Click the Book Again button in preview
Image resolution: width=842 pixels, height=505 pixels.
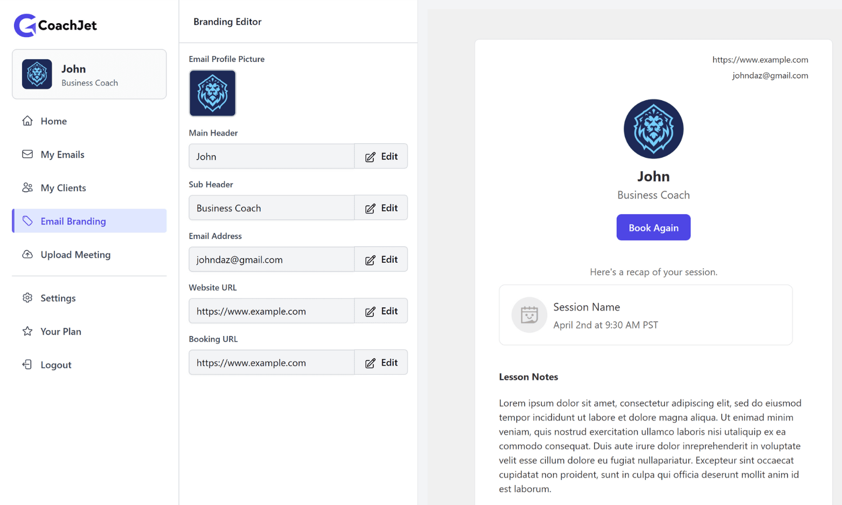653,228
